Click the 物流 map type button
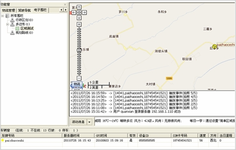 77,84
